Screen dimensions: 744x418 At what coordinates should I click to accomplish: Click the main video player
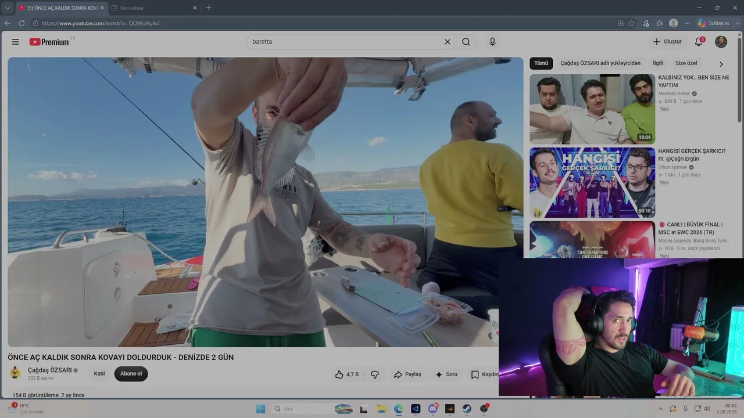click(x=266, y=202)
